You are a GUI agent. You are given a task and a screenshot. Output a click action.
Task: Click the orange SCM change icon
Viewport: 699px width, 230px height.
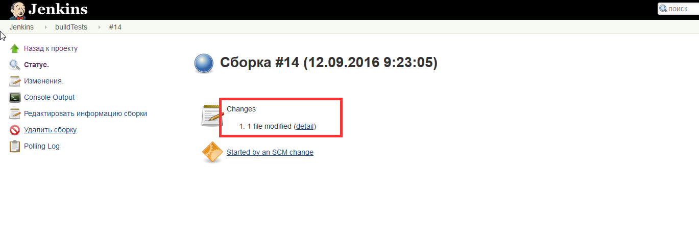point(212,152)
